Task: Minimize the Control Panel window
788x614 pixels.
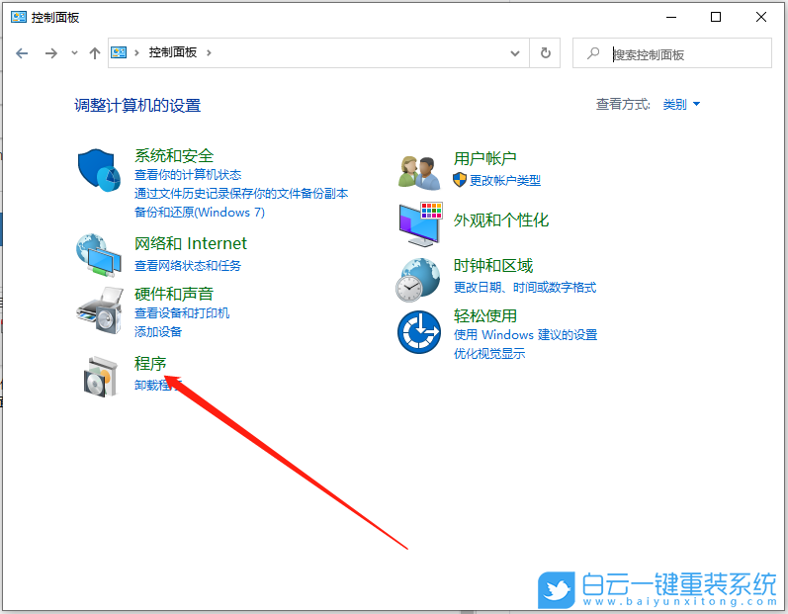Action: (x=671, y=17)
